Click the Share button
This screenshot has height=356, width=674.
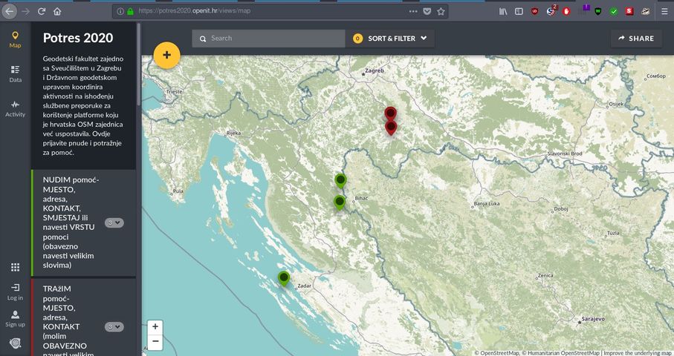click(634, 39)
